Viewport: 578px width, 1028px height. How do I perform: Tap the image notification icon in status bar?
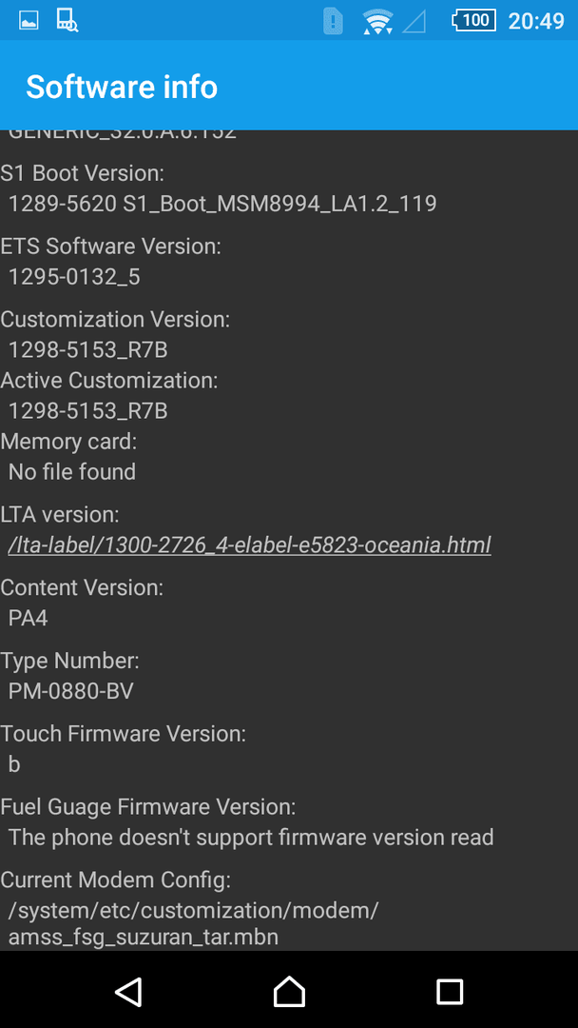click(29, 20)
